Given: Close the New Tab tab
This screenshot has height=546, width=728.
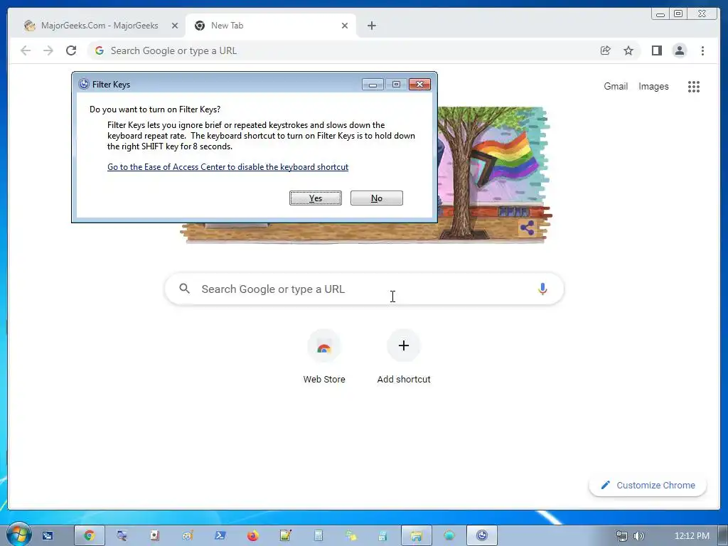Looking at the screenshot, I should coord(345,26).
